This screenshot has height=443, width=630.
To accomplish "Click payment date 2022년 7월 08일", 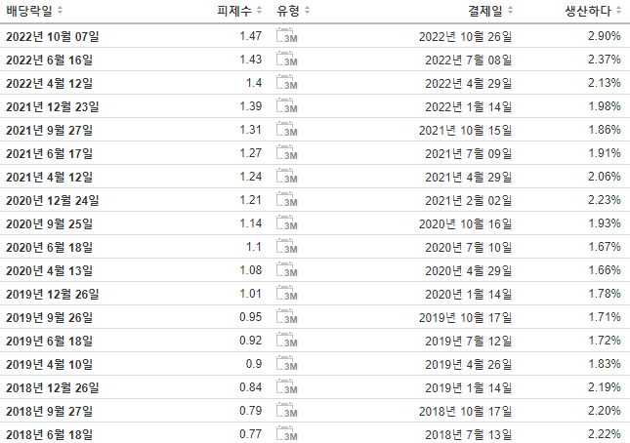I will click(469, 60).
